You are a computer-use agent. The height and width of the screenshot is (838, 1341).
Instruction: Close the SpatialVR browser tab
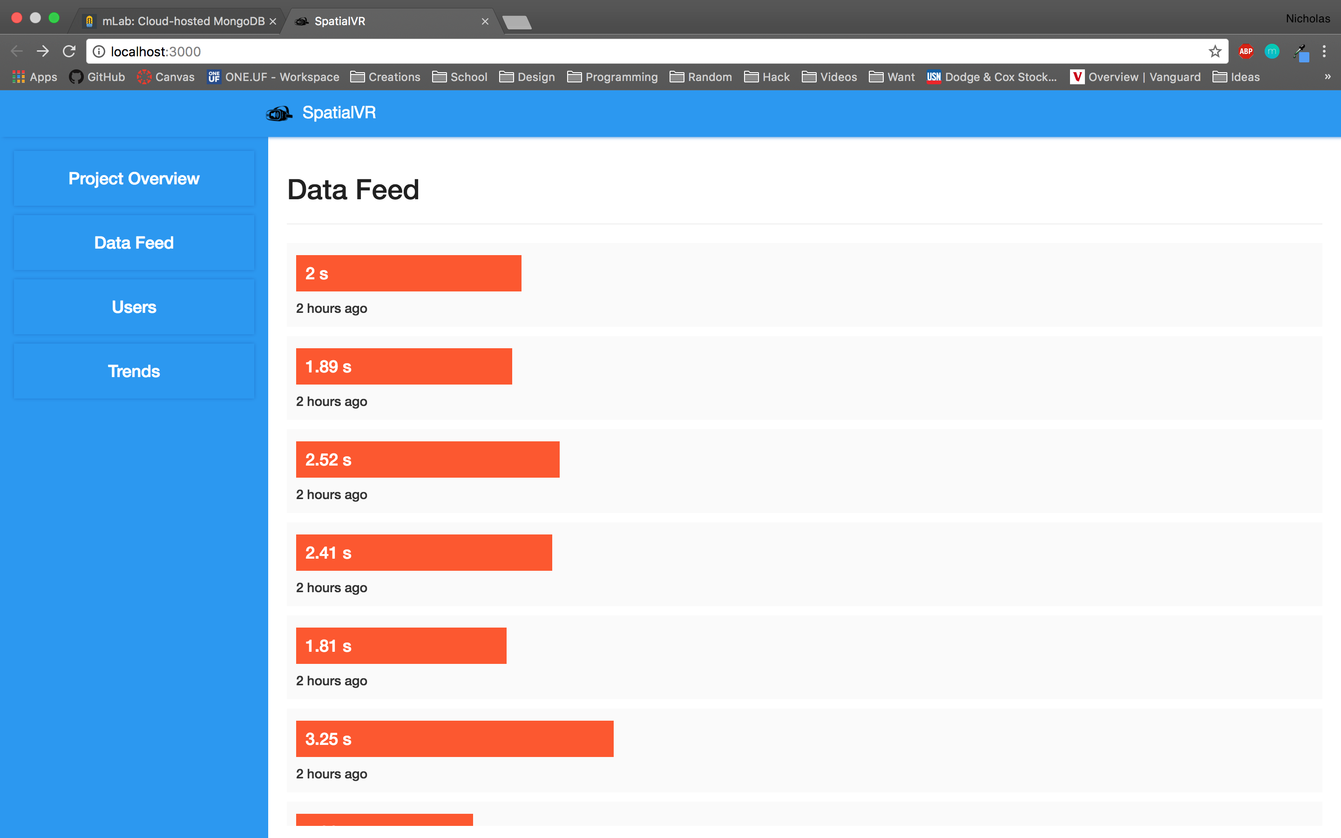(485, 21)
